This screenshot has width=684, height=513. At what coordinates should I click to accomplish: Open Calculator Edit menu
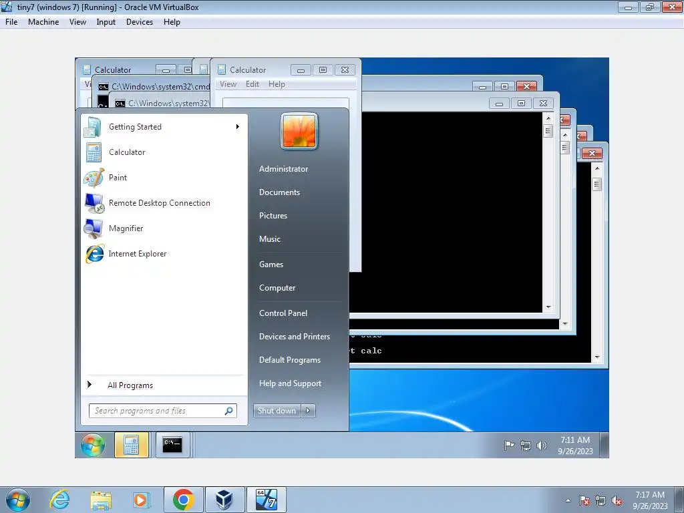[x=252, y=84]
